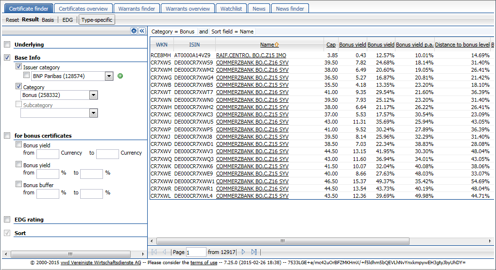Click green plus icon beside BNP Paribas
This screenshot has width=496, height=270.
(120, 76)
